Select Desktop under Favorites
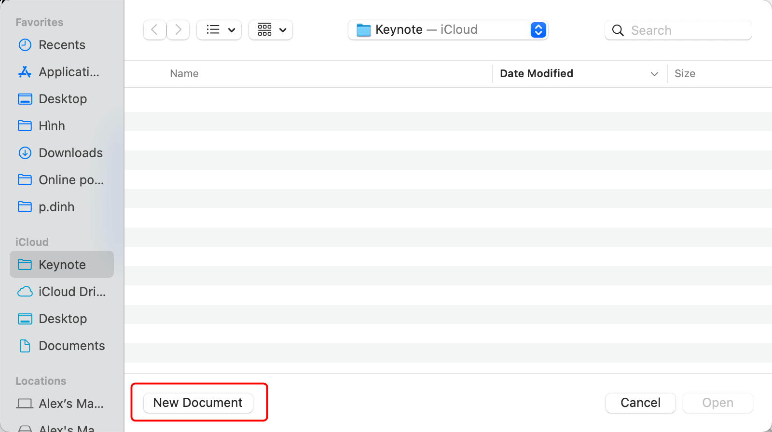Image resolution: width=772 pixels, height=432 pixels. pyautogui.click(x=62, y=99)
